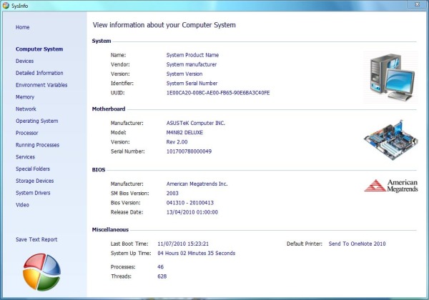
Task: Open the Devices section
Action: (24, 61)
